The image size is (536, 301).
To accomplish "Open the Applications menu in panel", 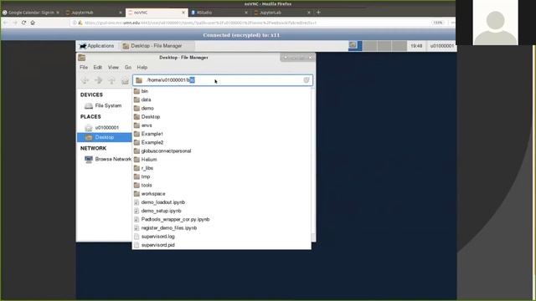I will click(97, 46).
